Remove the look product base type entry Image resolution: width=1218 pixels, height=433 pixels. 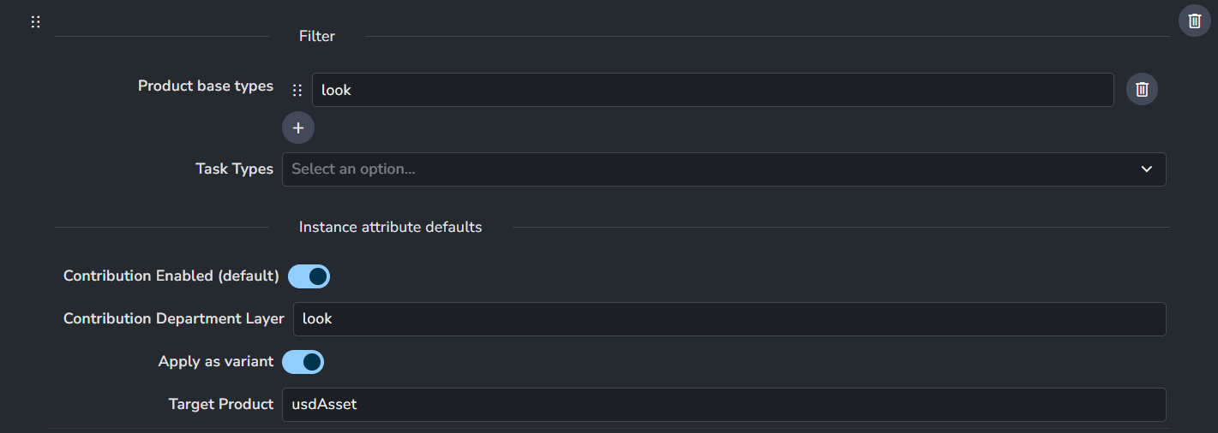pyautogui.click(x=1142, y=89)
